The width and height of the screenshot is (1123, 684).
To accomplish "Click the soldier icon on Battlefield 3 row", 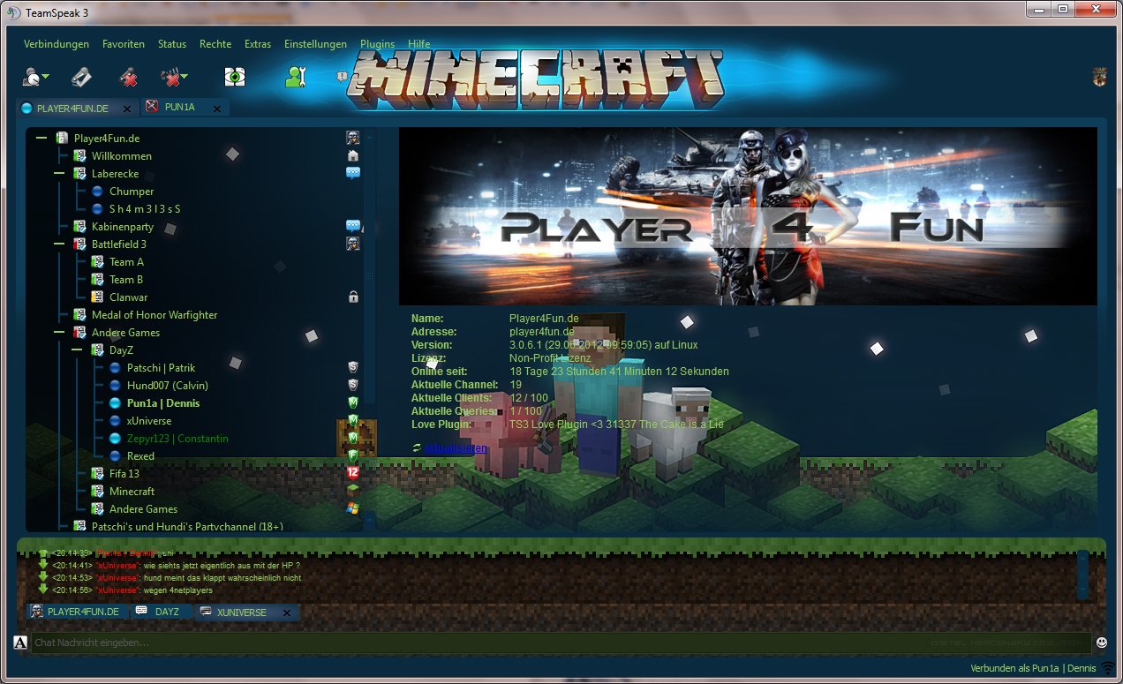I will (353, 244).
